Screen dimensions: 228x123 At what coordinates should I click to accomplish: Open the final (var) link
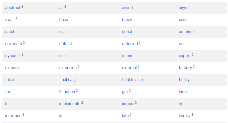point(68,80)
